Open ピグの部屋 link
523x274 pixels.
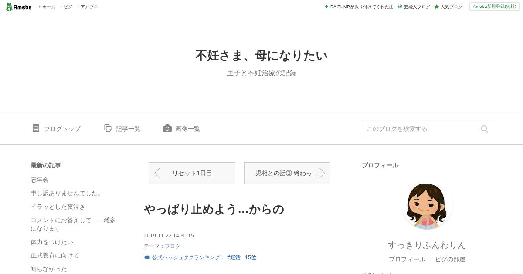pyautogui.click(x=450, y=259)
